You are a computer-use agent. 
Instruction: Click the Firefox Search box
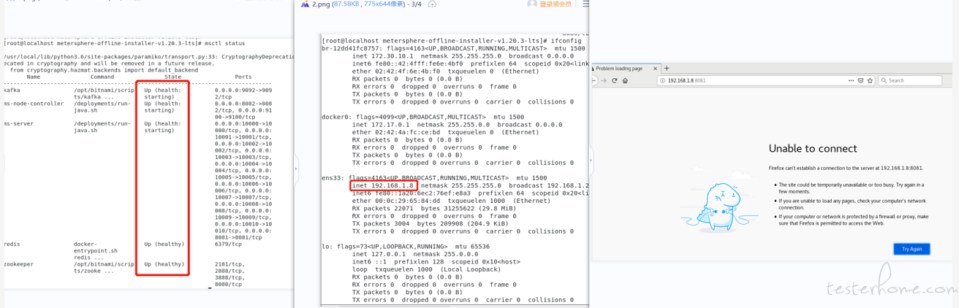910,80
